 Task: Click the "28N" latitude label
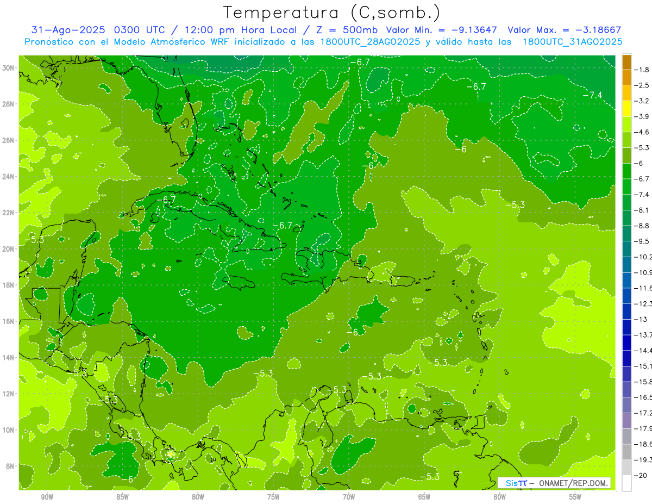coord(9,104)
